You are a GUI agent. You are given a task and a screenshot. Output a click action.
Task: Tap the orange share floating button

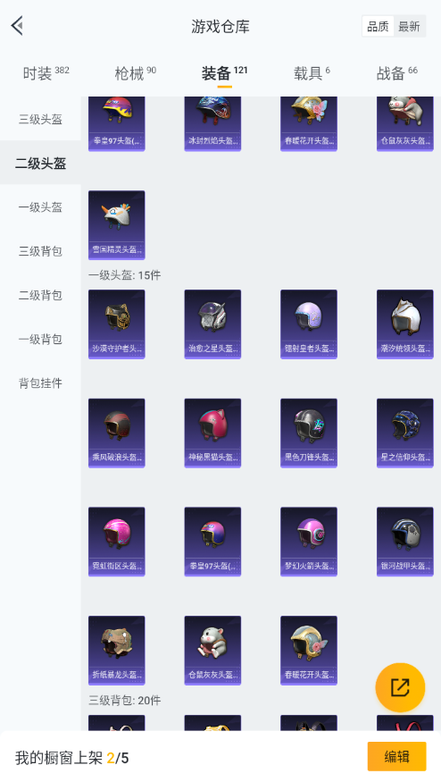pos(400,687)
